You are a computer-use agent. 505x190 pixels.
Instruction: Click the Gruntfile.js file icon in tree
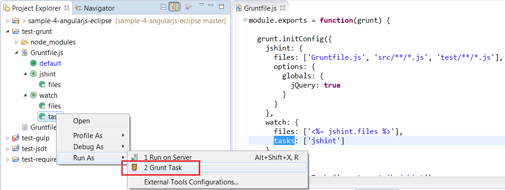pos(25,53)
